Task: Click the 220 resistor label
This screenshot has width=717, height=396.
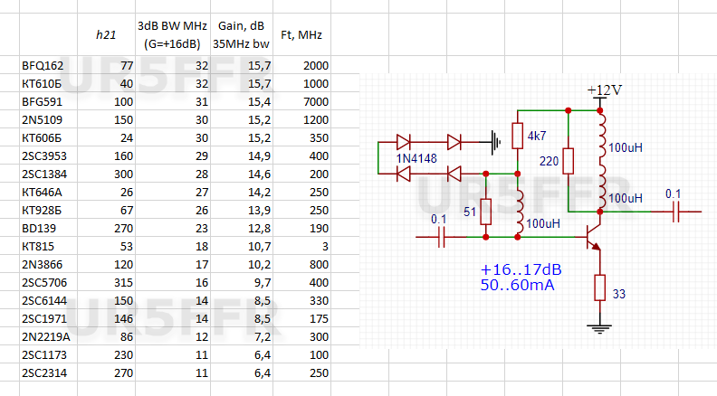Action: [550, 161]
